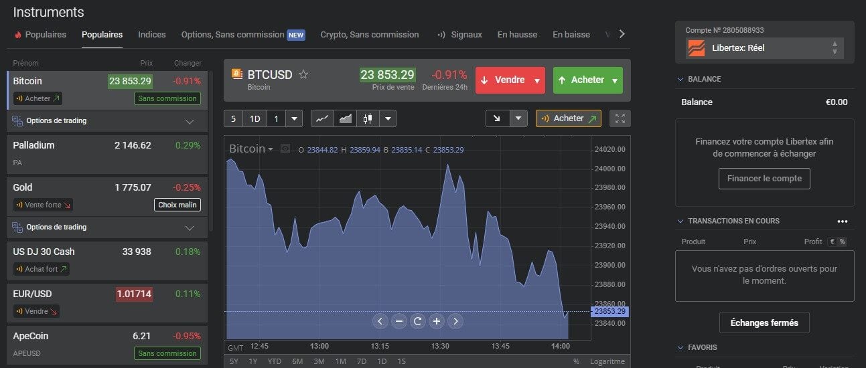Open the Crypto, Sans commission tab
The height and width of the screenshot is (368, 866).
pos(370,34)
